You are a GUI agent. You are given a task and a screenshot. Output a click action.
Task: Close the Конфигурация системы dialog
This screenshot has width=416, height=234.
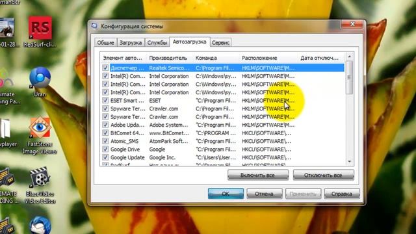(x=352, y=24)
